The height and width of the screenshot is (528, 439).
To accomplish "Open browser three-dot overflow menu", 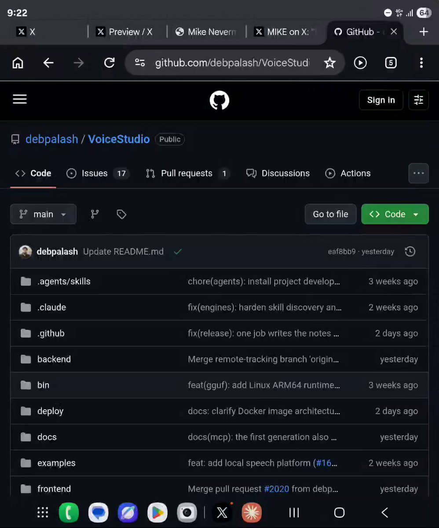I will [x=421, y=63].
